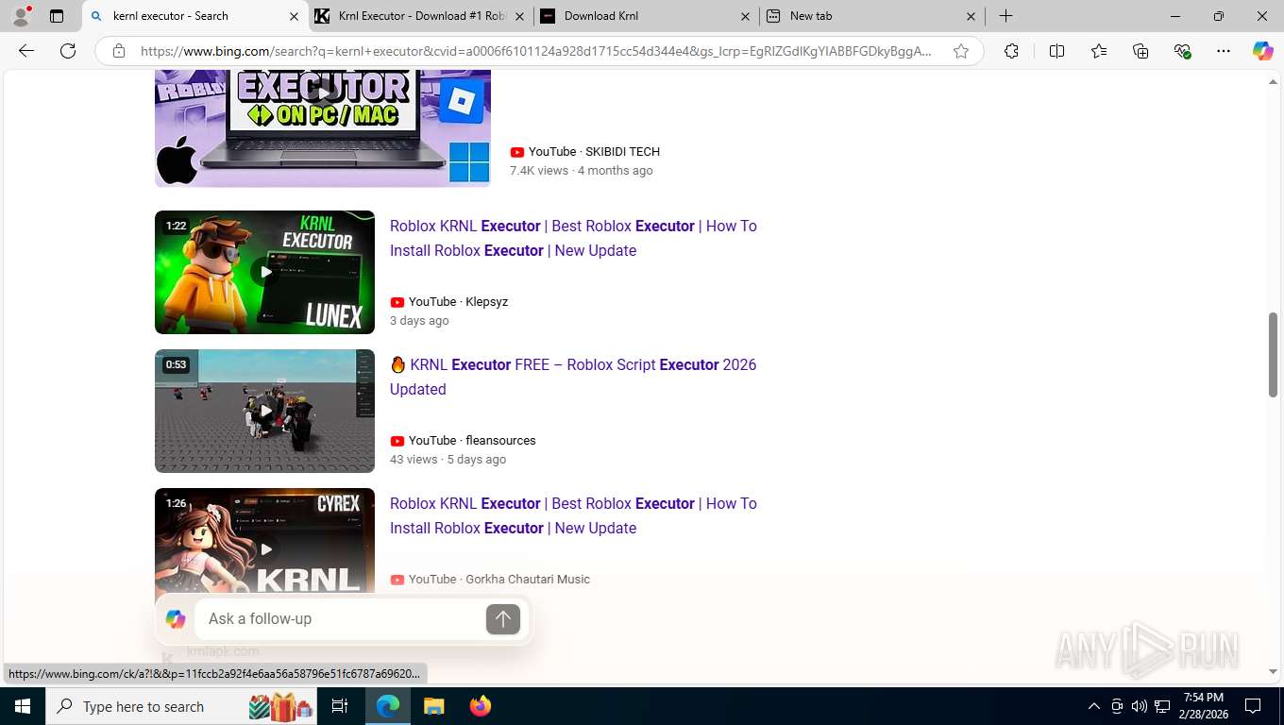Image resolution: width=1284 pixels, height=725 pixels.
Task: Click the Copilot logo in follow-up bar
Action: [x=176, y=619]
